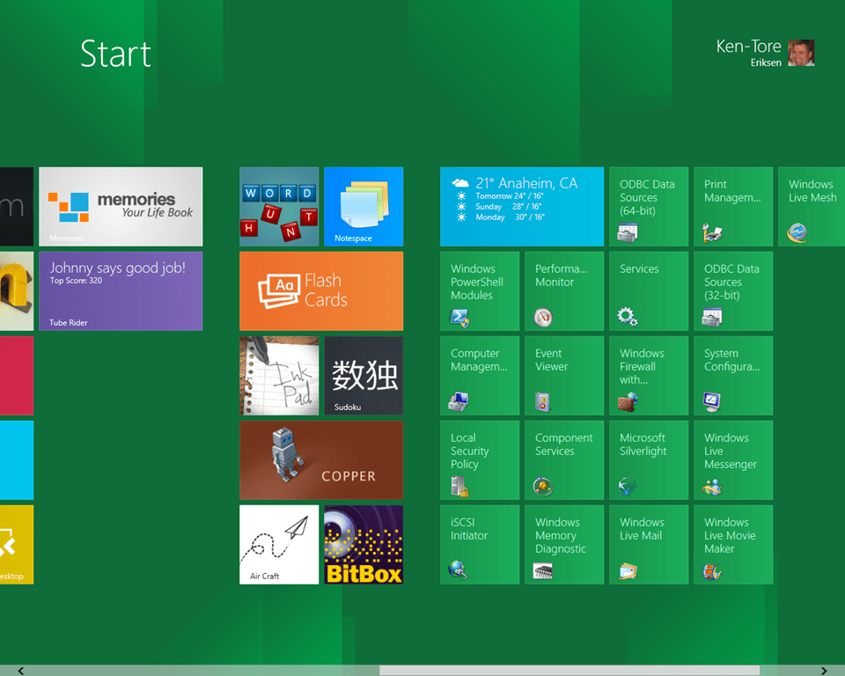Open the Tube Rider game tile

(x=121, y=291)
